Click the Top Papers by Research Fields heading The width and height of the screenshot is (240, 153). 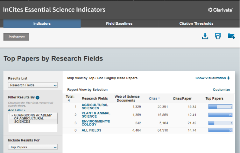tap(53, 59)
